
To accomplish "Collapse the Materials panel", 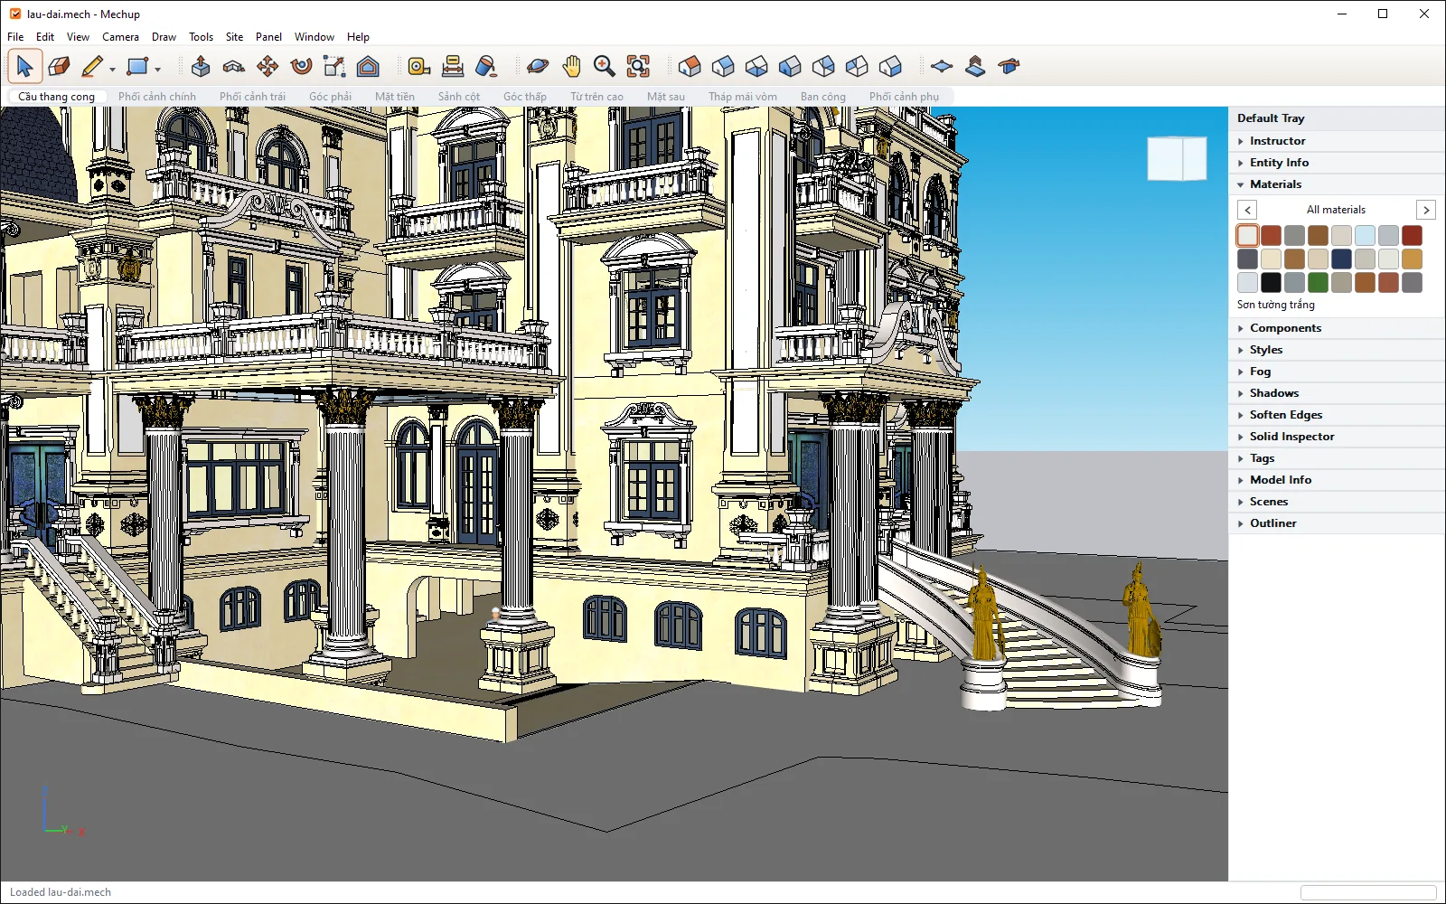I will [x=1337, y=184].
